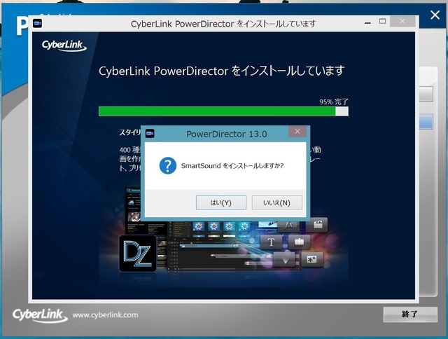Screen dimensions: 448x339
Task: Click the T title tool icon in artwork
Action: point(271,242)
